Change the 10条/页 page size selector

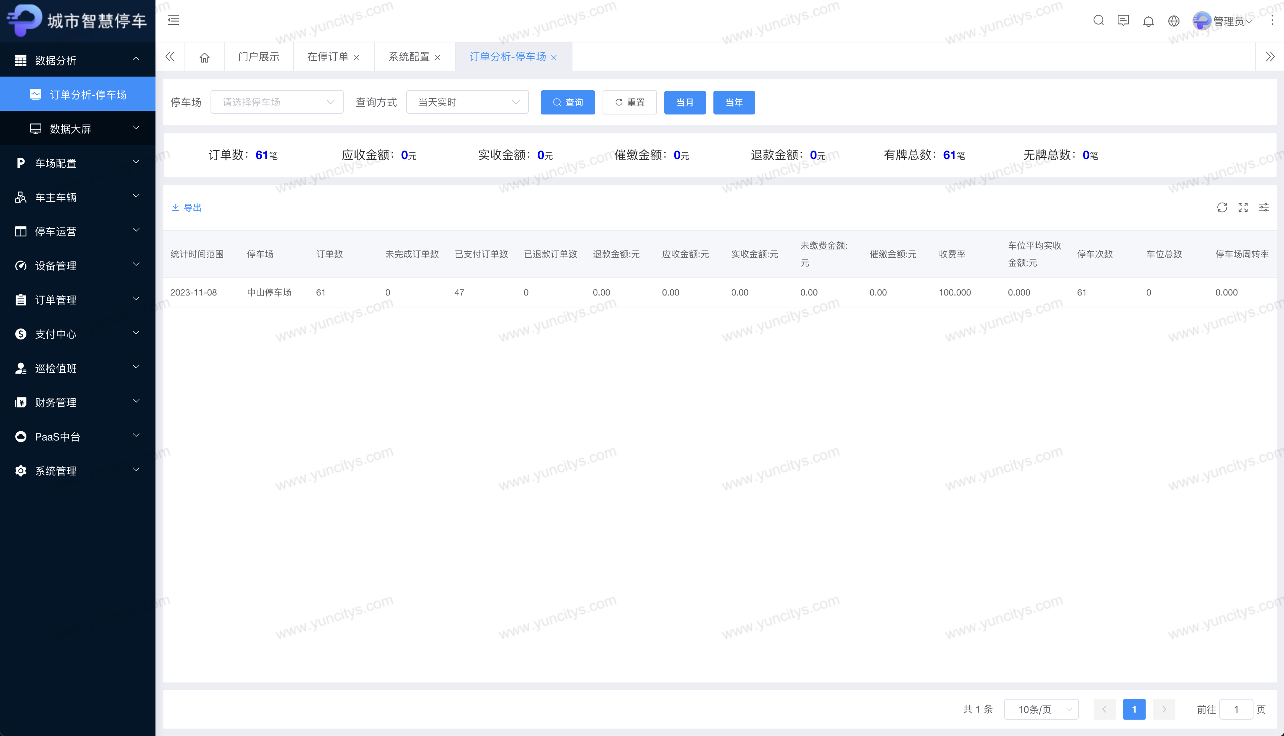pyautogui.click(x=1041, y=709)
